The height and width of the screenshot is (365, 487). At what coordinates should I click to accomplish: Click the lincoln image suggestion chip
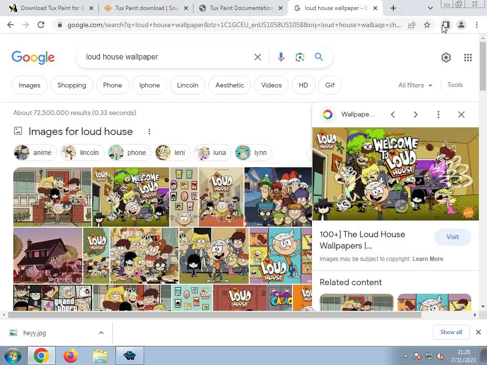pyautogui.click(x=82, y=153)
